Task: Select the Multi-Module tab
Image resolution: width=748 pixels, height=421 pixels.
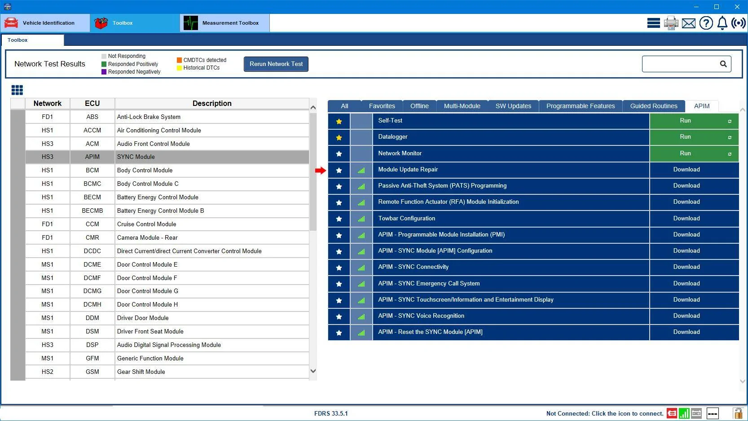Action: click(x=462, y=106)
